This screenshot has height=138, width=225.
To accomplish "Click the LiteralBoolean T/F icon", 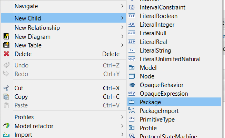I will pos(132,16).
